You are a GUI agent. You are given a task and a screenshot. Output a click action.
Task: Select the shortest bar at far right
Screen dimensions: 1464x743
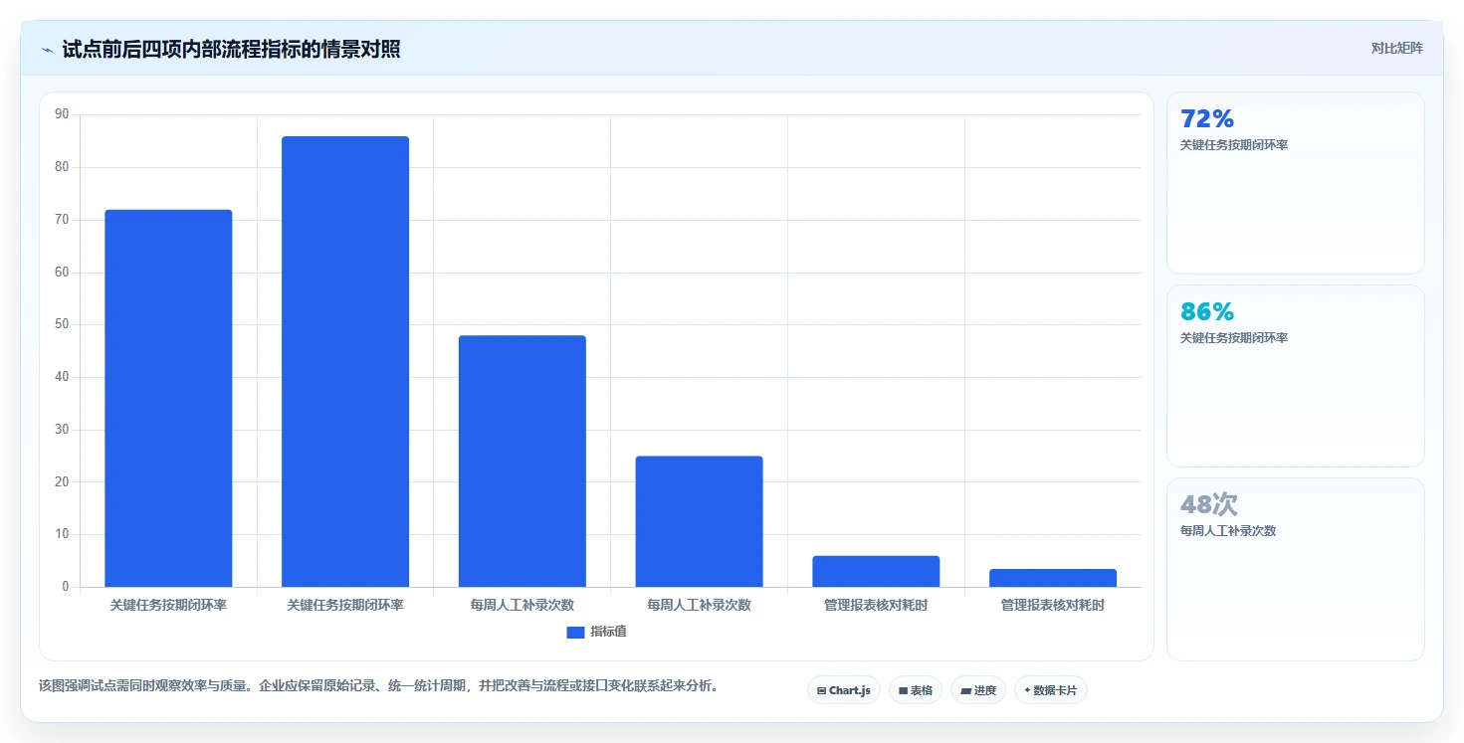click(x=1053, y=578)
